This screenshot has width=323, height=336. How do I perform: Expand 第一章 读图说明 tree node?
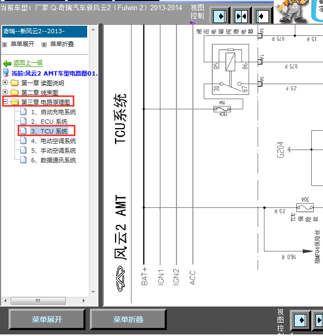(x=5, y=83)
